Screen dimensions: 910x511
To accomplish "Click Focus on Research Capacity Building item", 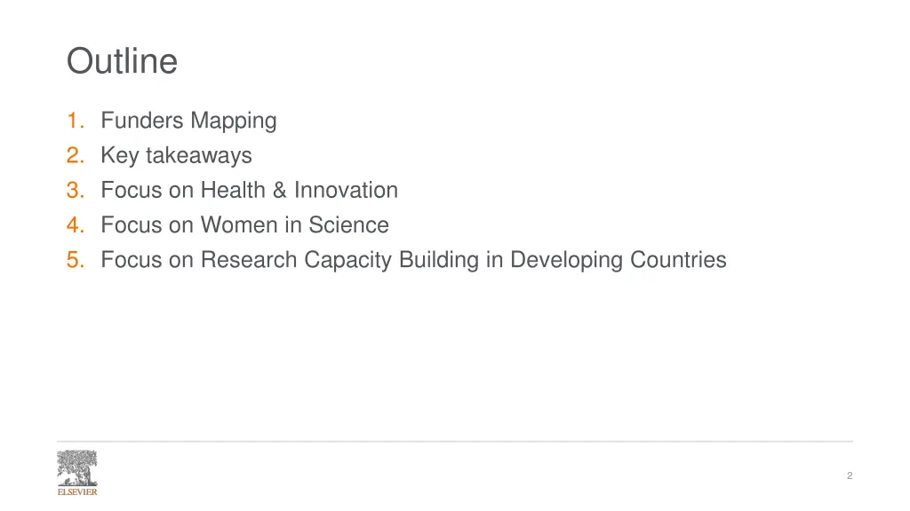I will click(x=414, y=260).
